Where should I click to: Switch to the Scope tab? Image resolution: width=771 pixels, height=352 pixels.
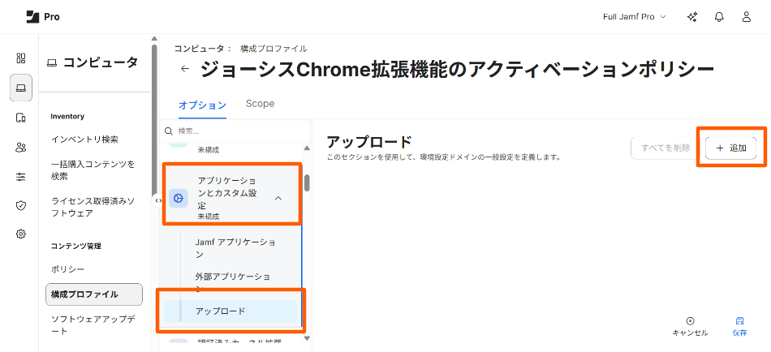pyautogui.click(x=260, y=104)
